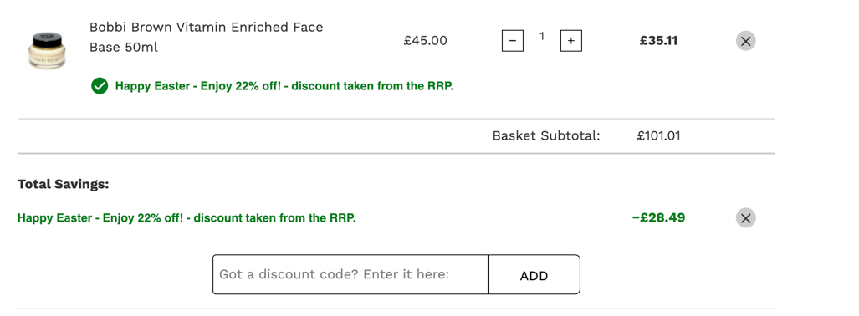Image resolution: width=859 pixels, height=316 pixels.
Task: Select the quantity value 1
Action: pyautogui.click(x=541, y=37)
